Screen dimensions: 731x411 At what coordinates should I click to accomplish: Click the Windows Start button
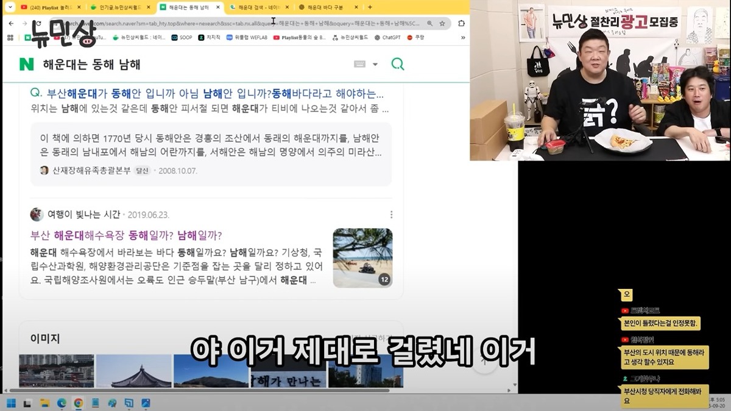10,403
